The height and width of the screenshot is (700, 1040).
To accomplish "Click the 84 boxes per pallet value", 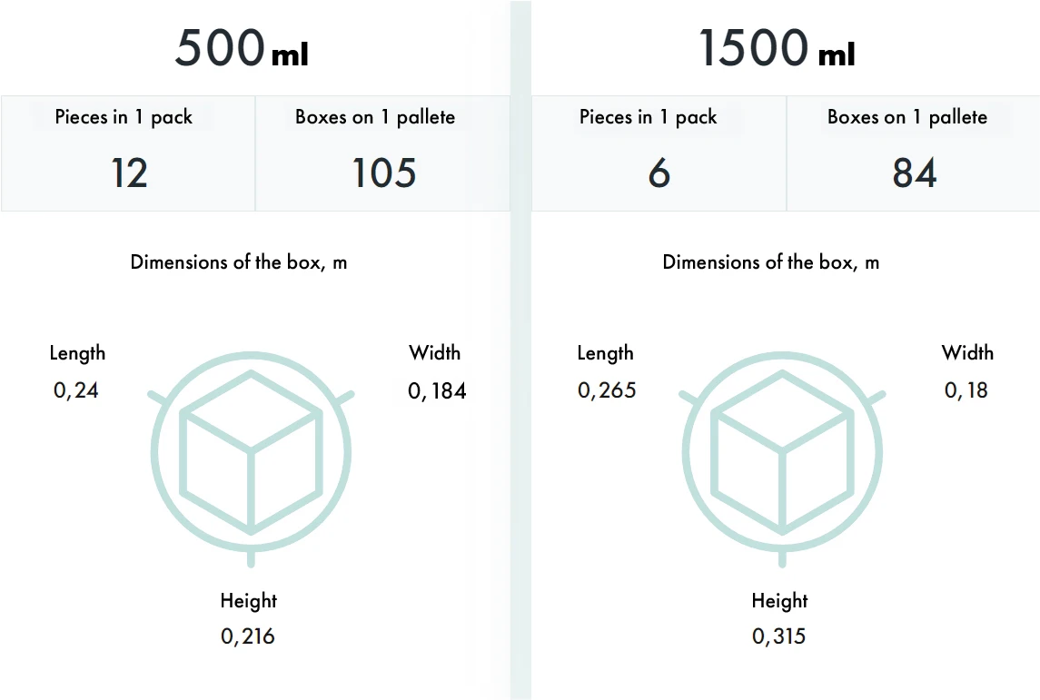I will point(915,173).
